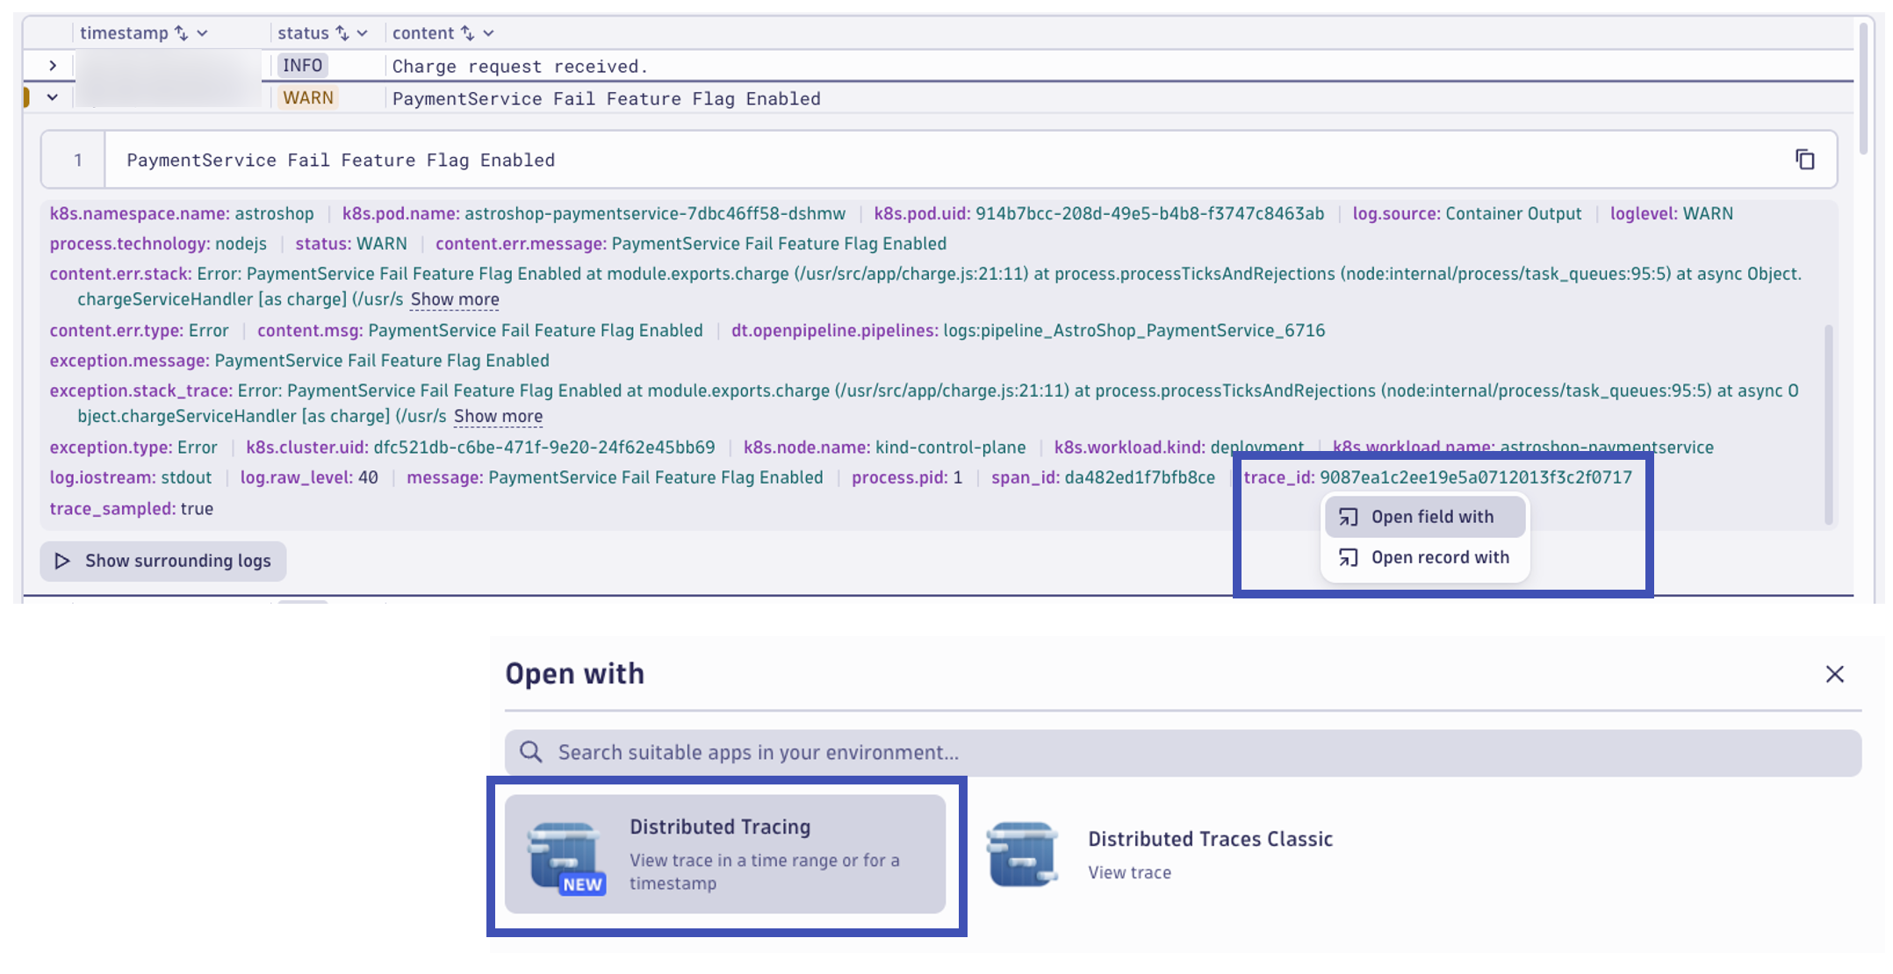Focus the Search suitable apps field

tap(1183, 753)
